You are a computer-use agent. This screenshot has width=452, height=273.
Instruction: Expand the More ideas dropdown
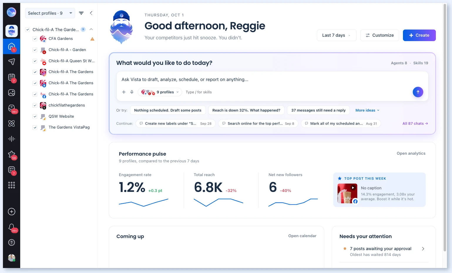pos(367,110)
